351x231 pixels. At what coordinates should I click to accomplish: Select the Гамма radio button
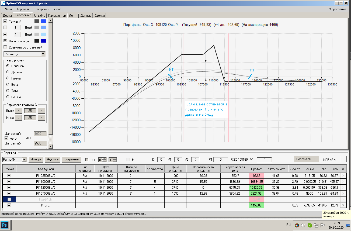pos(8,78)
